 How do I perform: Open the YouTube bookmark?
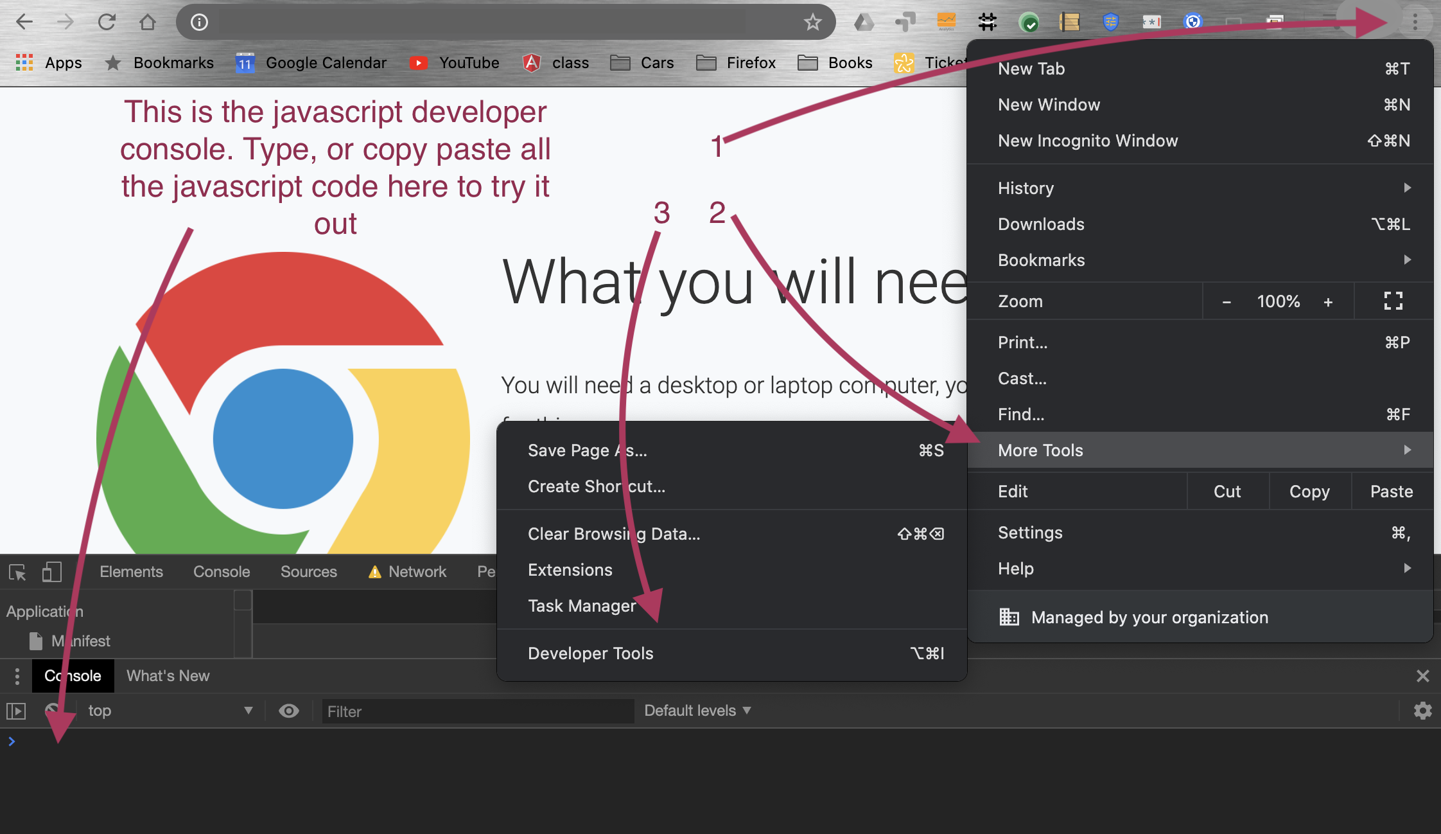pos(455,62)
